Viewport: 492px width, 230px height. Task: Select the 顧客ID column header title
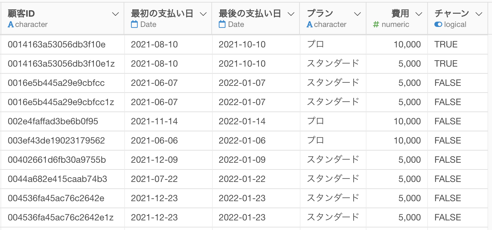click(x=21, y=13)
